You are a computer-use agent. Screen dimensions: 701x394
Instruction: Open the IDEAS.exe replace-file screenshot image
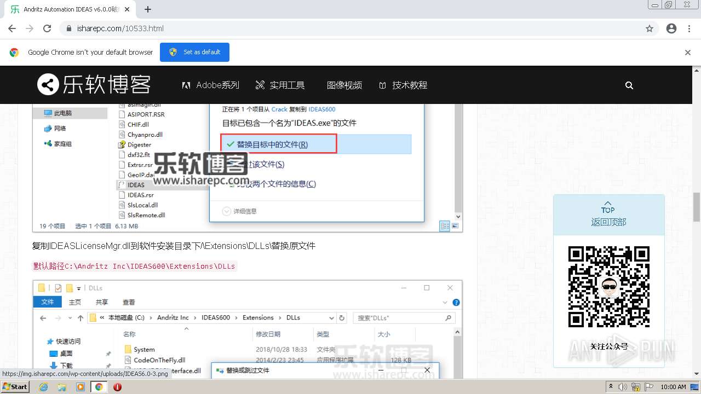pos(248,168)
